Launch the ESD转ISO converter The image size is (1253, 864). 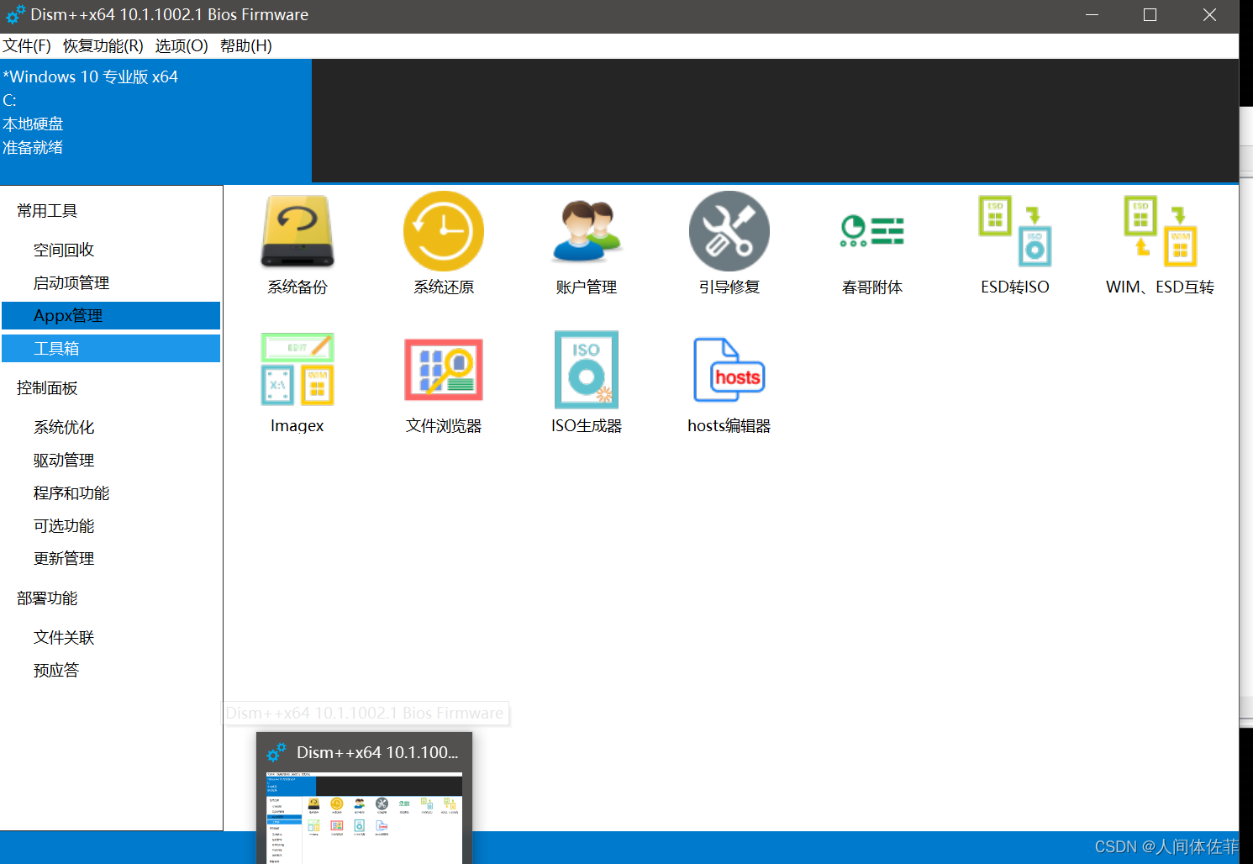coord(1015,244)
